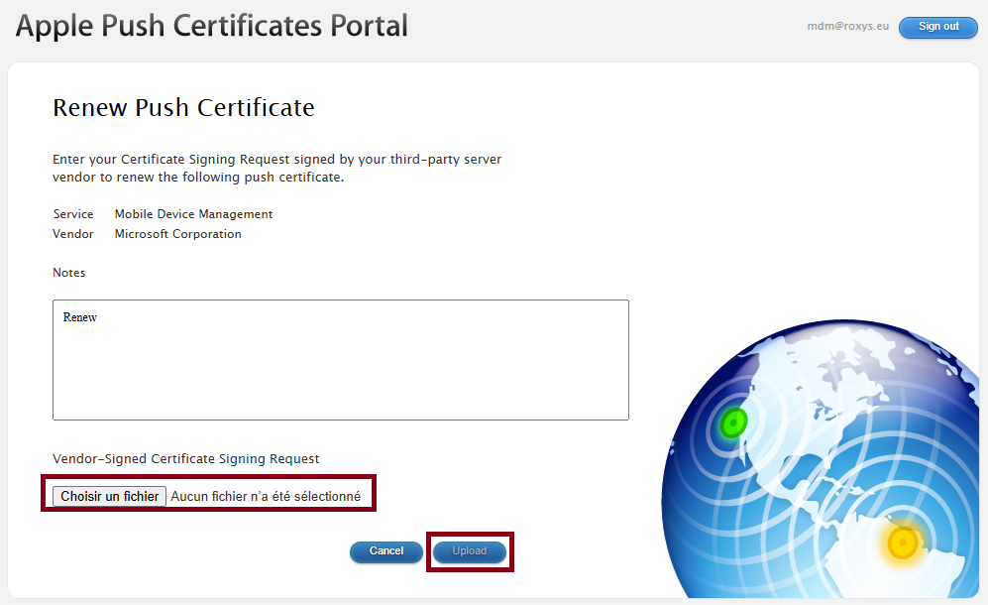Cancel the certificate renewal
The height and width of the screenshot is (605, 988).
(386, 551)
